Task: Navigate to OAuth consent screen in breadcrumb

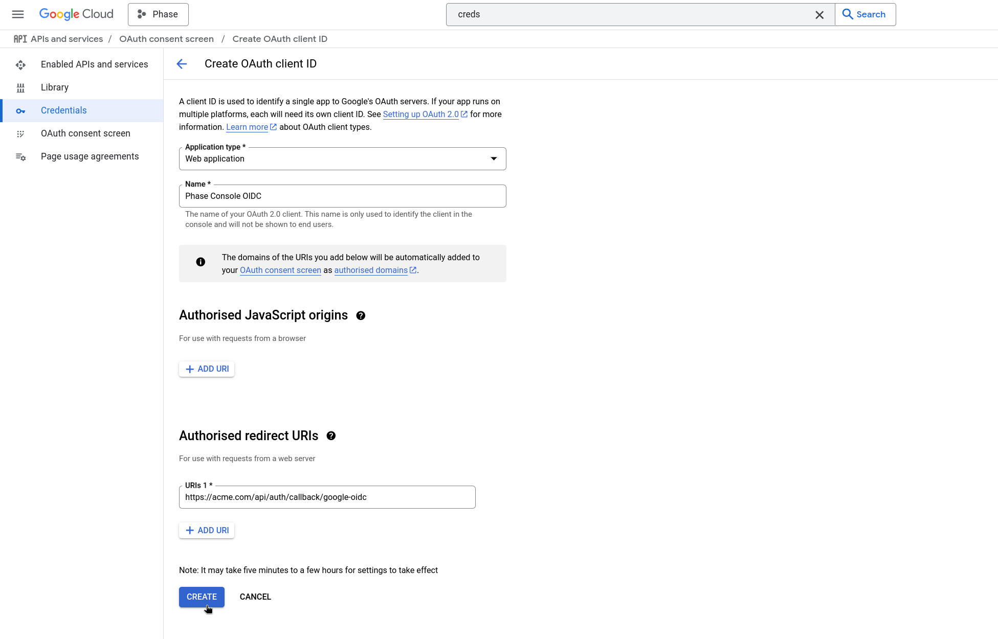Action: pos(166,39)
